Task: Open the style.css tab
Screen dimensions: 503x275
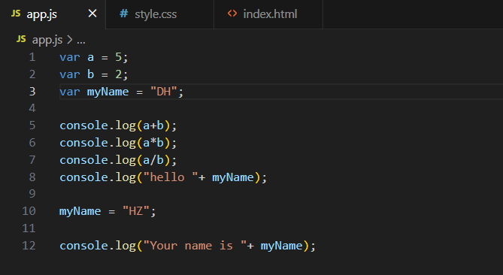Action: (x=159, y=14)
